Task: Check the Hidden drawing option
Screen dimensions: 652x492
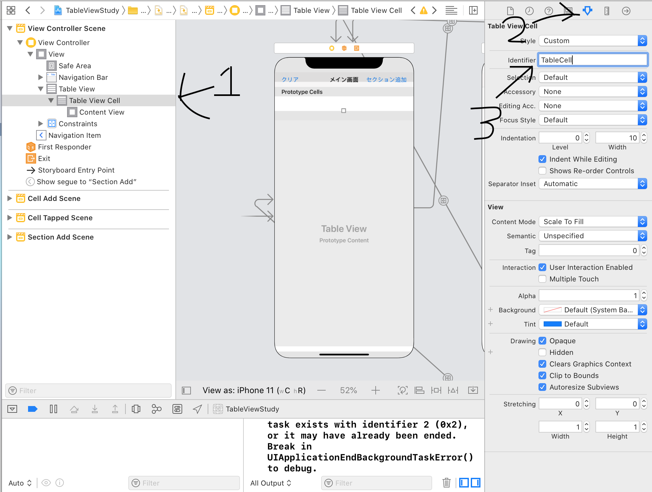Action: [542, 352]
